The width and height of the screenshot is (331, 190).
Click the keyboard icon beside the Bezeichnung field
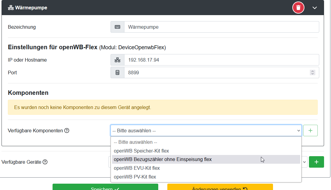click(x=117, y=27)
